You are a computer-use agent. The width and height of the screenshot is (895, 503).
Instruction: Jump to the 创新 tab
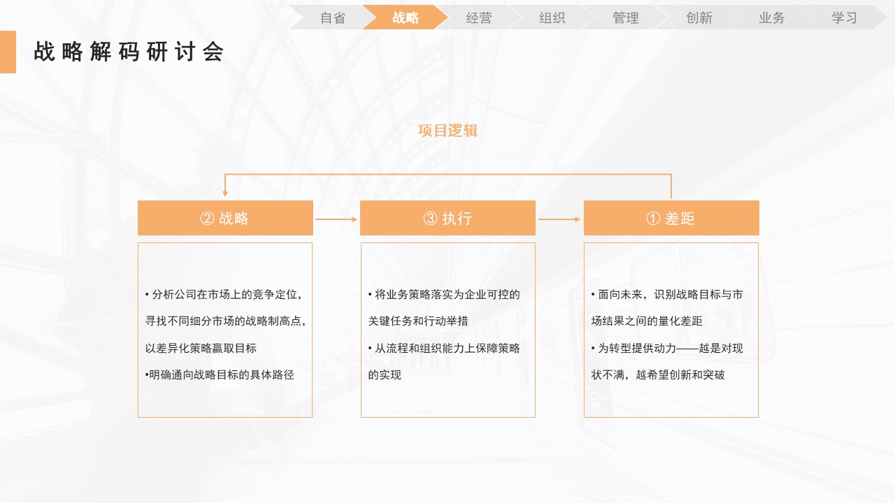[x=699, y=17]
